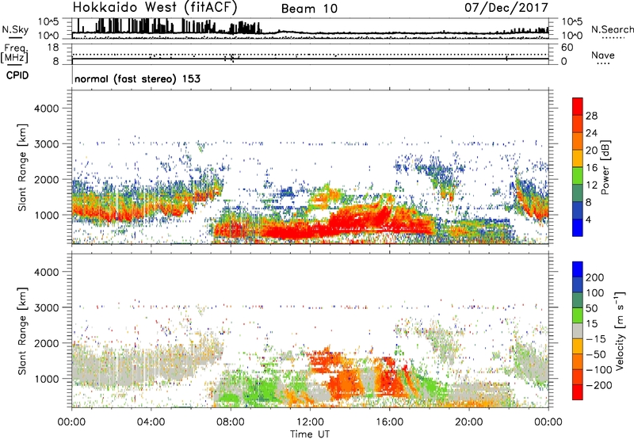Click the 'Nave' legend label
Screen dimensions: 634x439
(603, 55)
